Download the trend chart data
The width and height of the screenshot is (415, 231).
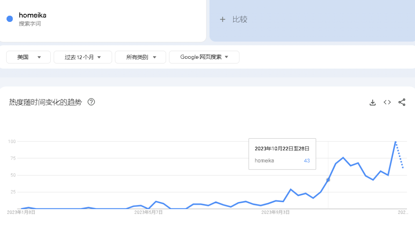[372, 102]
